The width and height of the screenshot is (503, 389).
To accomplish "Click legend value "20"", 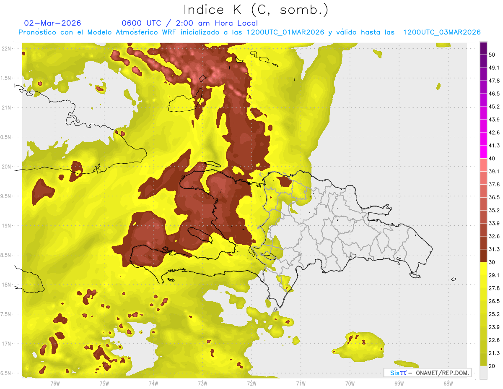I will pyautogui.click(x=492, y=366).
